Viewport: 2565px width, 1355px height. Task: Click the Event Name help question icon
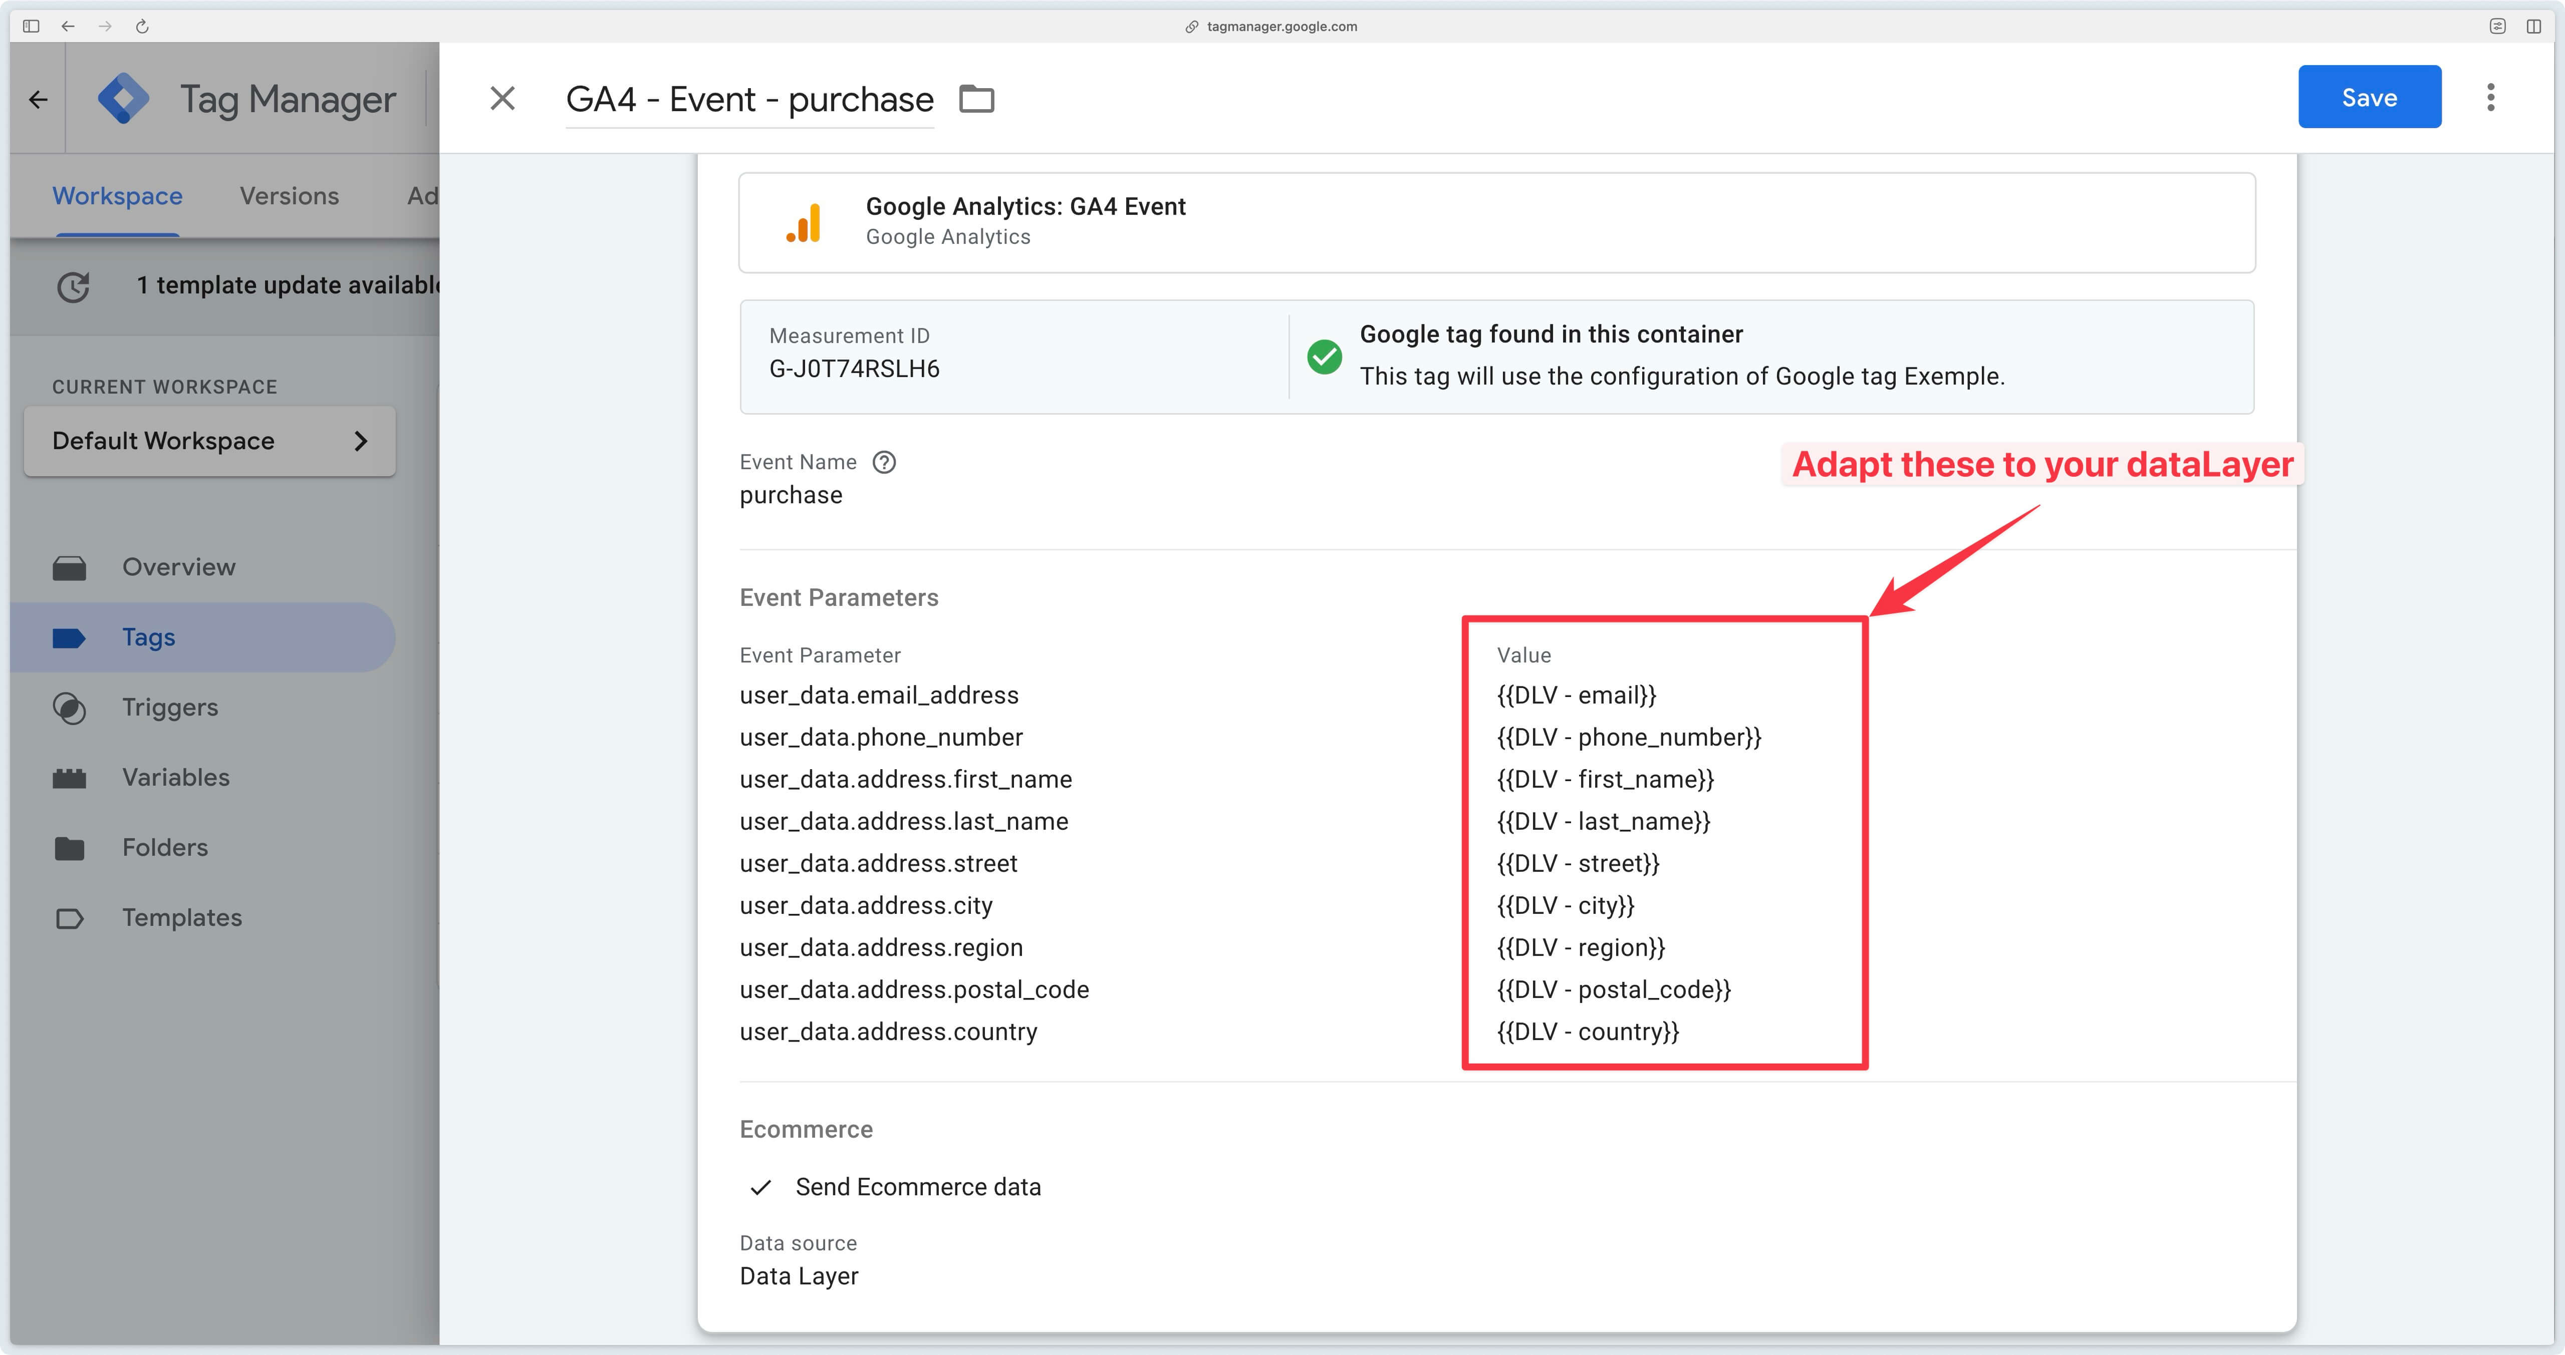click(x=883, y=462)
